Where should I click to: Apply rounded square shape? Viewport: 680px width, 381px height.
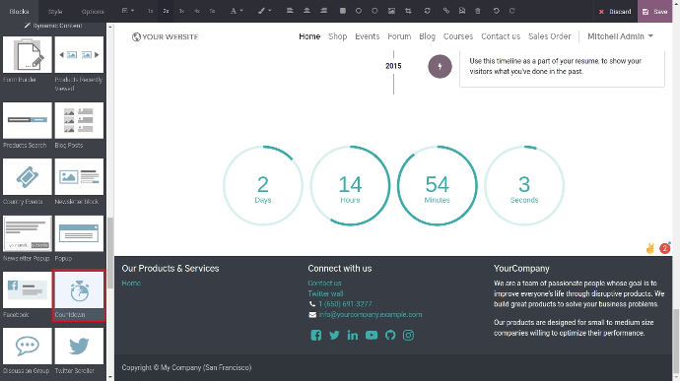[x=343, y=11]
